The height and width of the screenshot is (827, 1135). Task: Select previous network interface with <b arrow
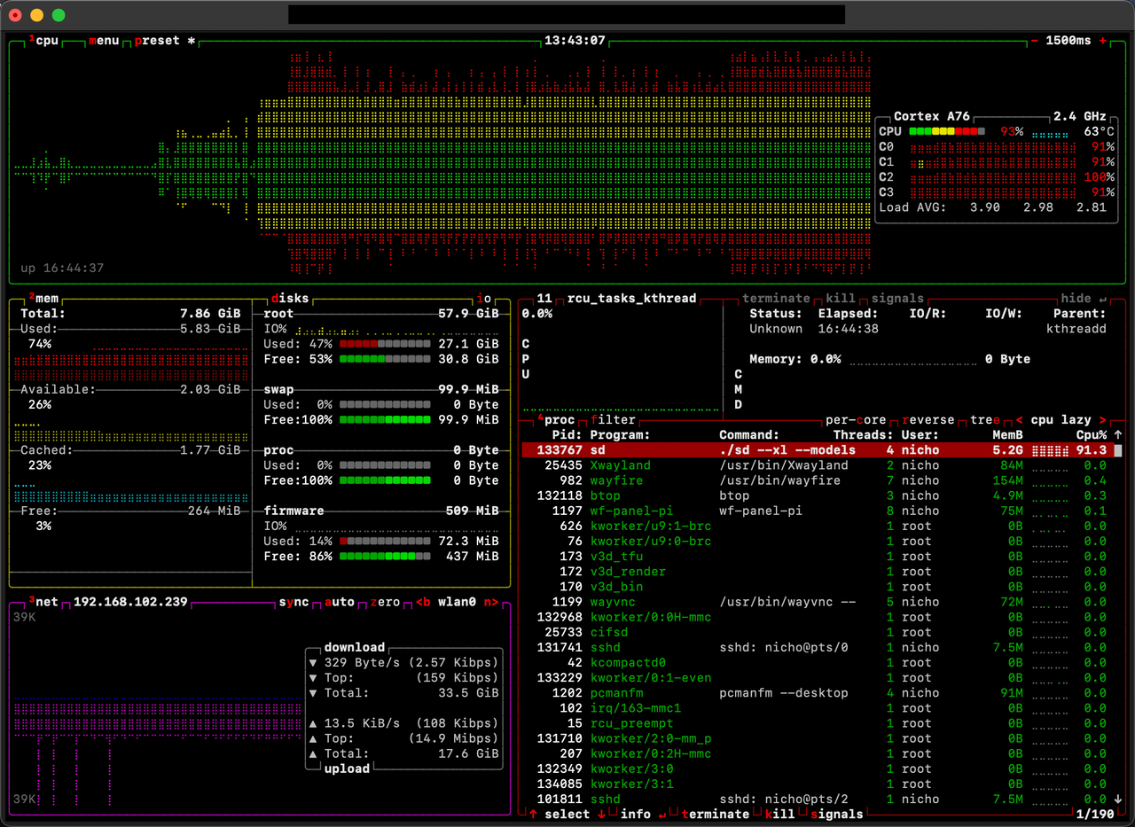click(424, 602)
